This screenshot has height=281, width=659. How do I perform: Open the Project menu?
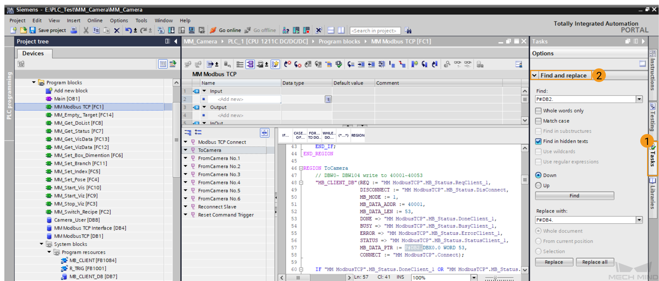[x=17, y=20]
